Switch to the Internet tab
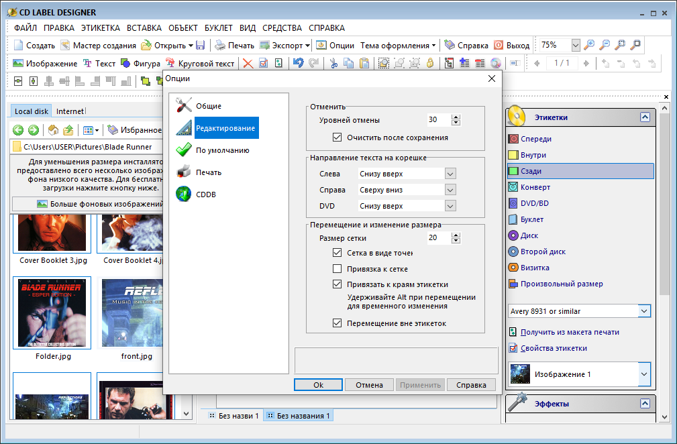Image resolution: width=677 pixels, height=444 pixels. (70, 111)
